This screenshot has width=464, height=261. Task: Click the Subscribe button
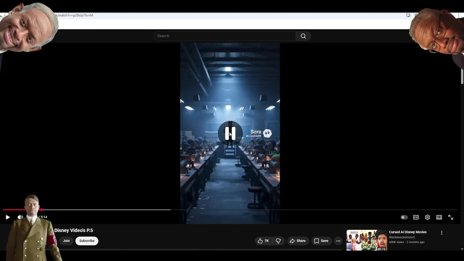(x=87, y=241)
